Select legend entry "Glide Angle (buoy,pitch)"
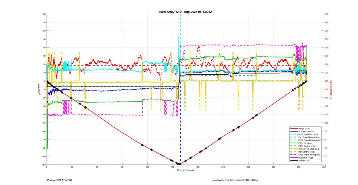 [x=310, y=155]
